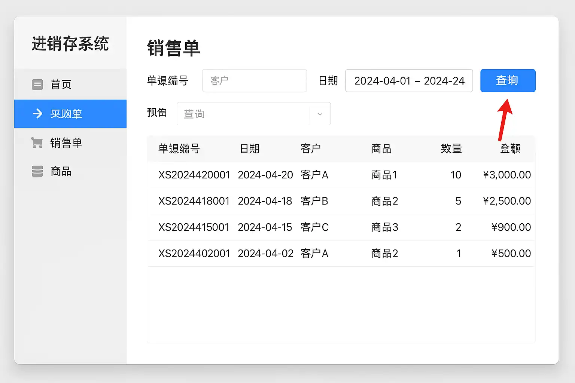Image resolution: width=575 pixels, height=383 pixels.
Task: Click order number XS2024415001
Action: (x=194, y=227)
